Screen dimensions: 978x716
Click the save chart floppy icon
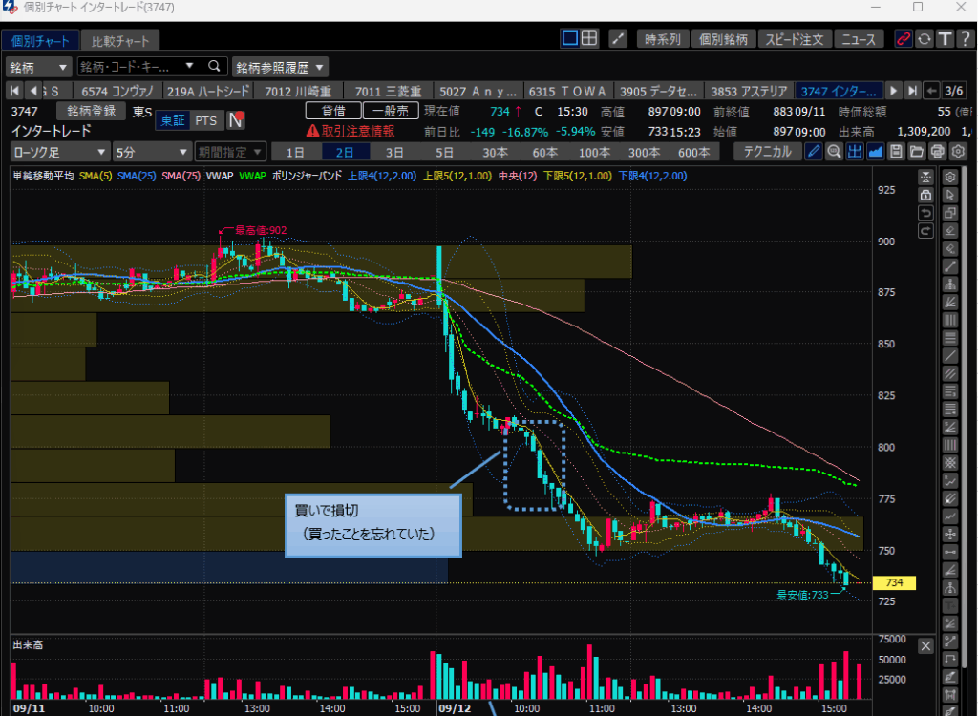(896, 152)
